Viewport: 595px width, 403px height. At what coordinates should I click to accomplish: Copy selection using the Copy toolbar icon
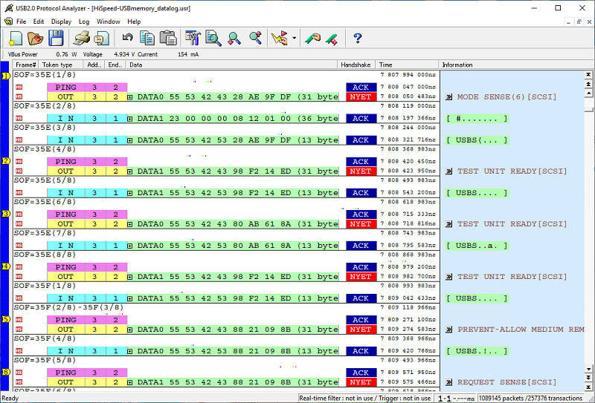point(147,39)
